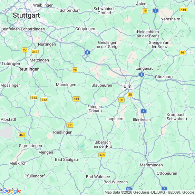Viewport: 195px width, 195px height.
Task: Select the Ulm city label
Action: tap(127, 86)
